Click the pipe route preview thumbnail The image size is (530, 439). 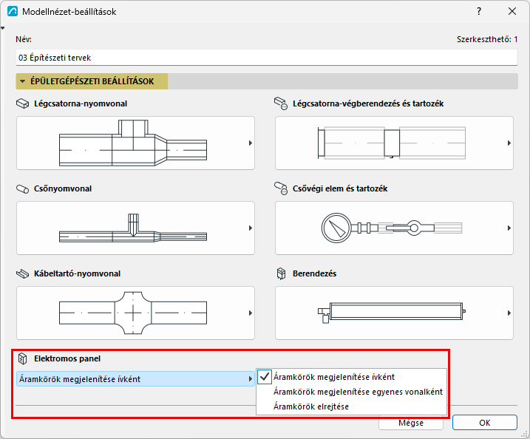pos(135,228)
